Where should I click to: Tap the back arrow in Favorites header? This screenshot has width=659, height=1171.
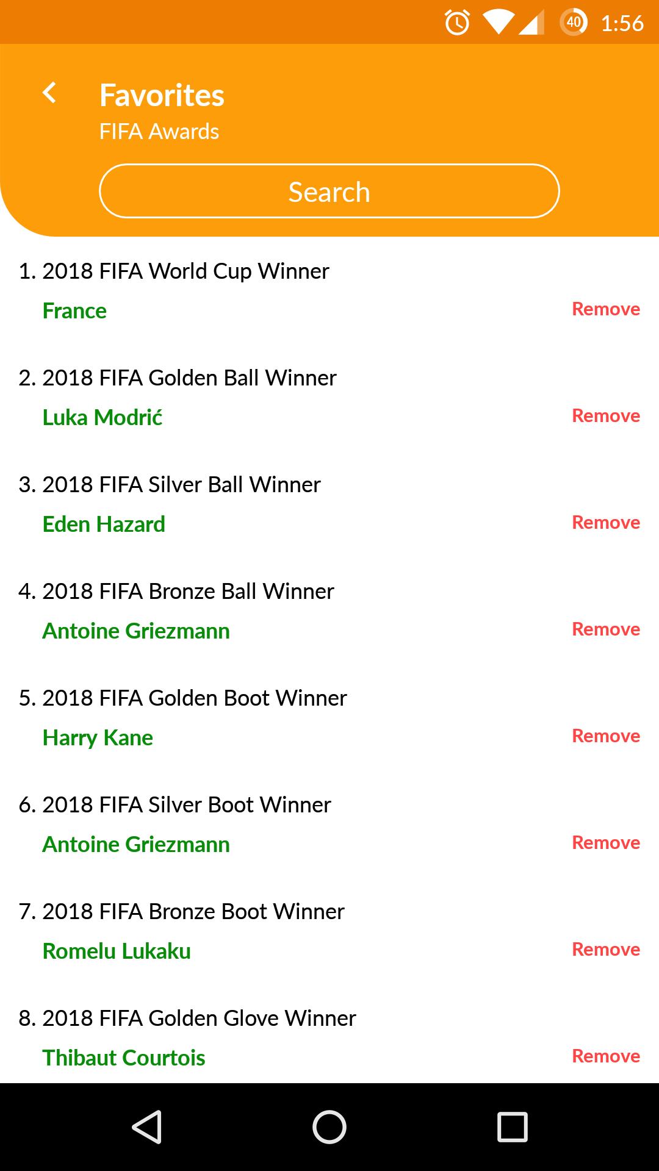[49, 93]
